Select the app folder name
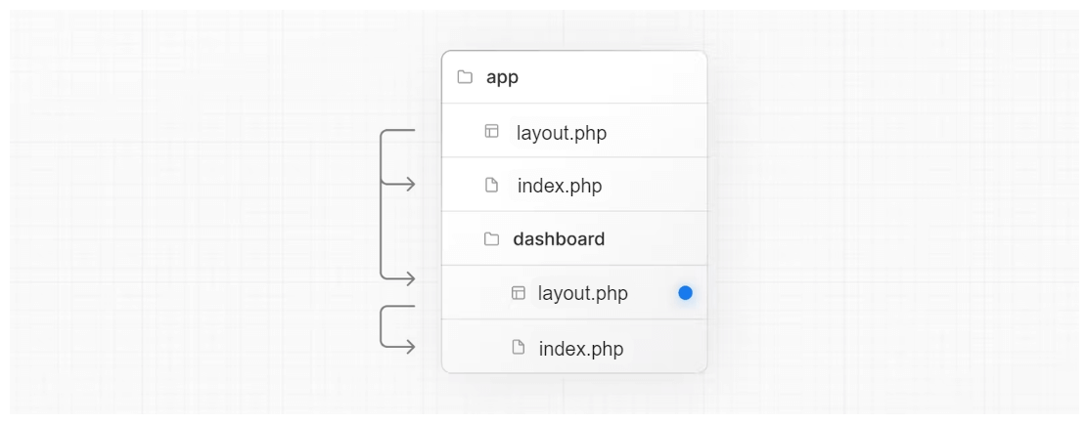 (x=502, y=77)
